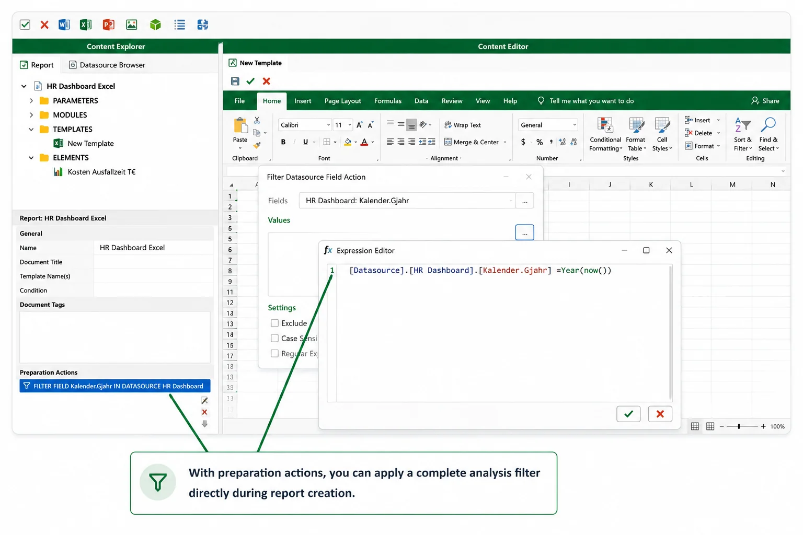The image size is (803, 535).
Task: Enable the Exclude checkbox
Action: click(x=274, y=323)
